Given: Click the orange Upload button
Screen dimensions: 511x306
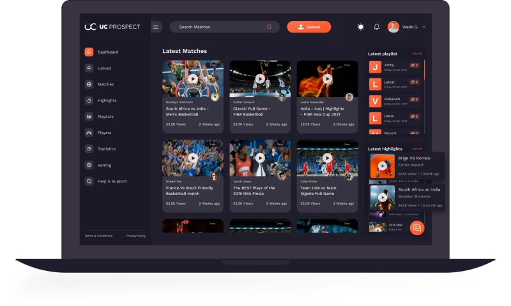Looking at the screenshot, I should pyautogui.click(x=309, y=27).
